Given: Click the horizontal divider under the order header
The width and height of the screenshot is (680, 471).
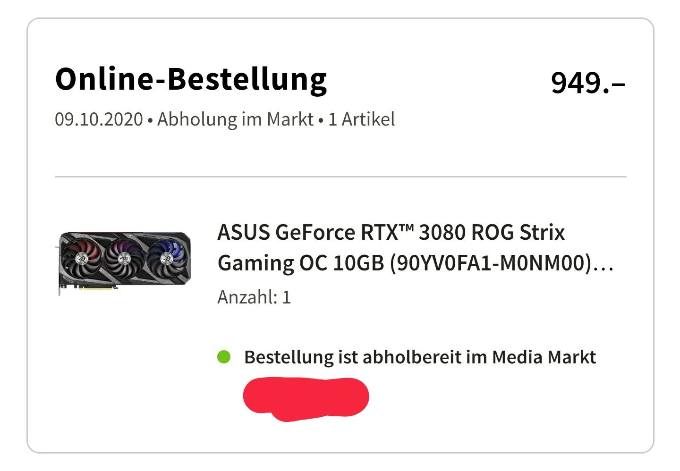Looking at the screenshot, I should tap(340, 177).
